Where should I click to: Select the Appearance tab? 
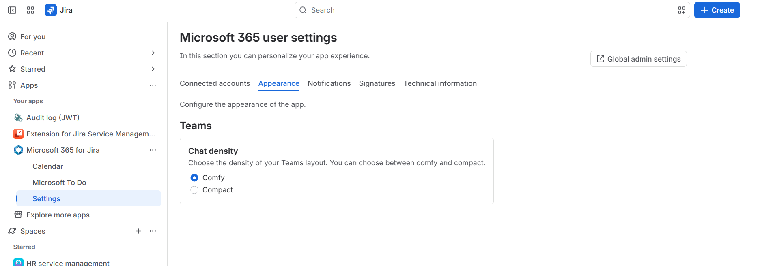click(279, 83)
